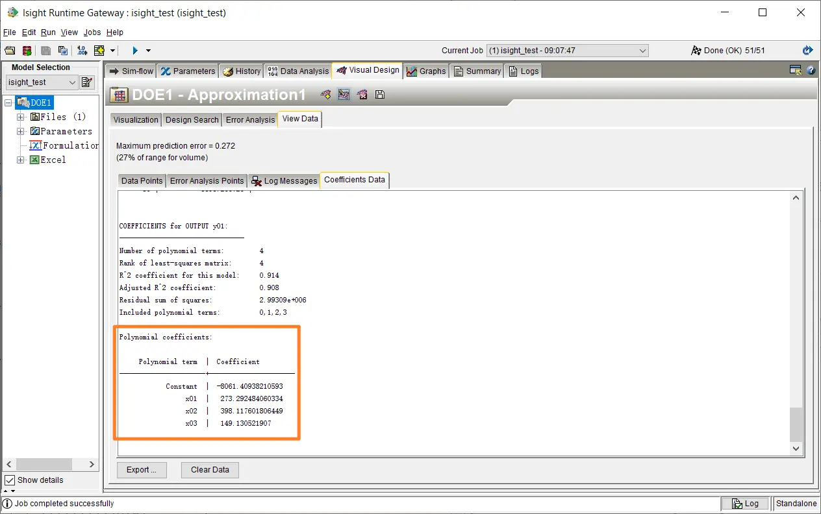The width and height of the screenshot is (821, 514).
Task: Toggle the Show details checkbox
Action: coord(10,480)
